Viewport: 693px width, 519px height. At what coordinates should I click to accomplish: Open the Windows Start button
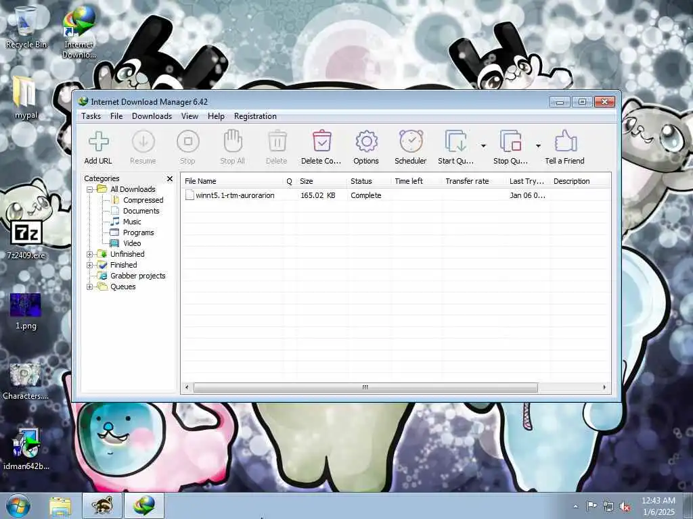[x=18, y=505]
